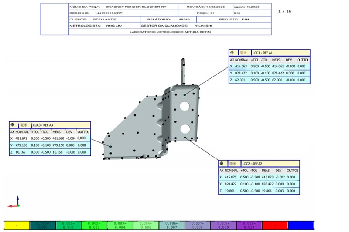The image size is (349, 232).
Task: Click report number 48249
Action: pos(184,19)
